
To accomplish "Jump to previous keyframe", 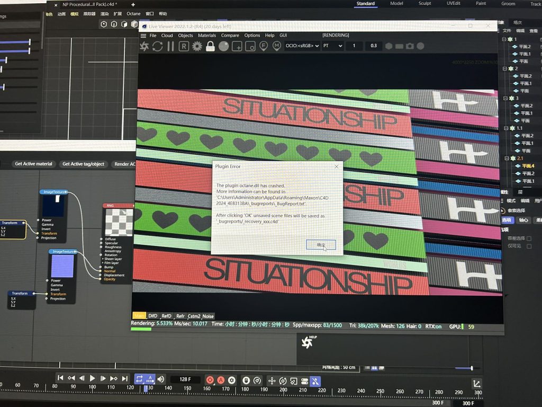I will coord(71,378).
